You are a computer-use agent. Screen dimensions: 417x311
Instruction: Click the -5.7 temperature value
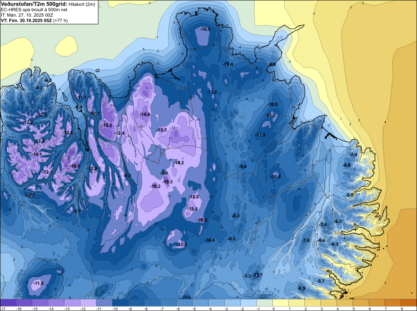tap(321, 281)
